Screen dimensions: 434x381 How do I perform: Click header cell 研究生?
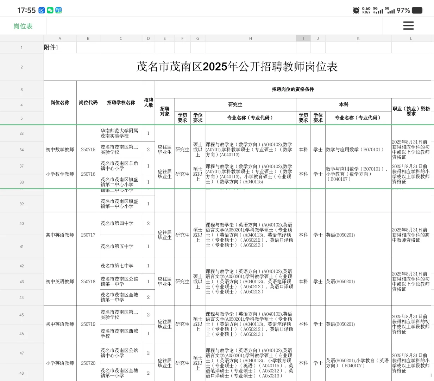pyautogui.click(x=235, y=104)
